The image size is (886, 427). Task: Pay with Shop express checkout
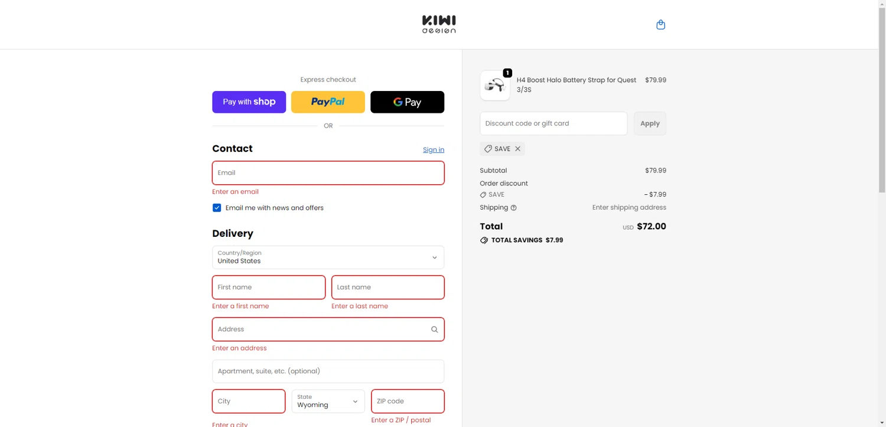pyautogui.click(x=249, y=102)
